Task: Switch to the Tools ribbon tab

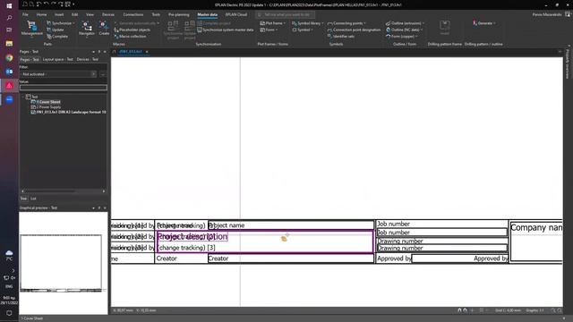Action: [156, 14]
